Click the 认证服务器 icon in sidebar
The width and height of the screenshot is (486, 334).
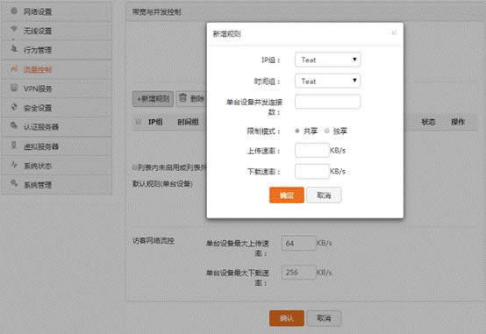click(x=14, y=125)
